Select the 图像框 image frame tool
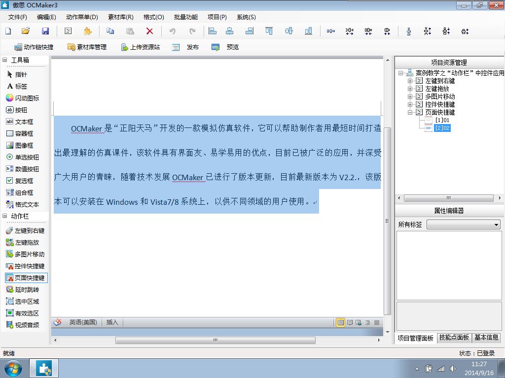The height and width of the screenshot is (378, 505). (20, 145)
